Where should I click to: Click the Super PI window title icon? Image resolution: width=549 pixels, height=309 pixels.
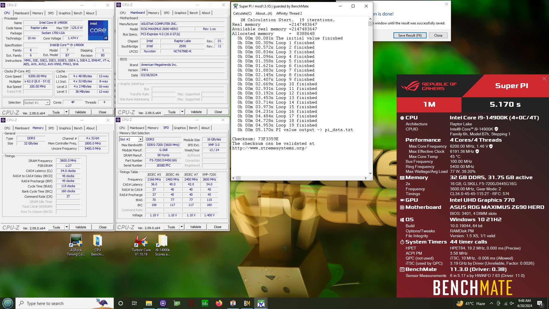[236, 6]
